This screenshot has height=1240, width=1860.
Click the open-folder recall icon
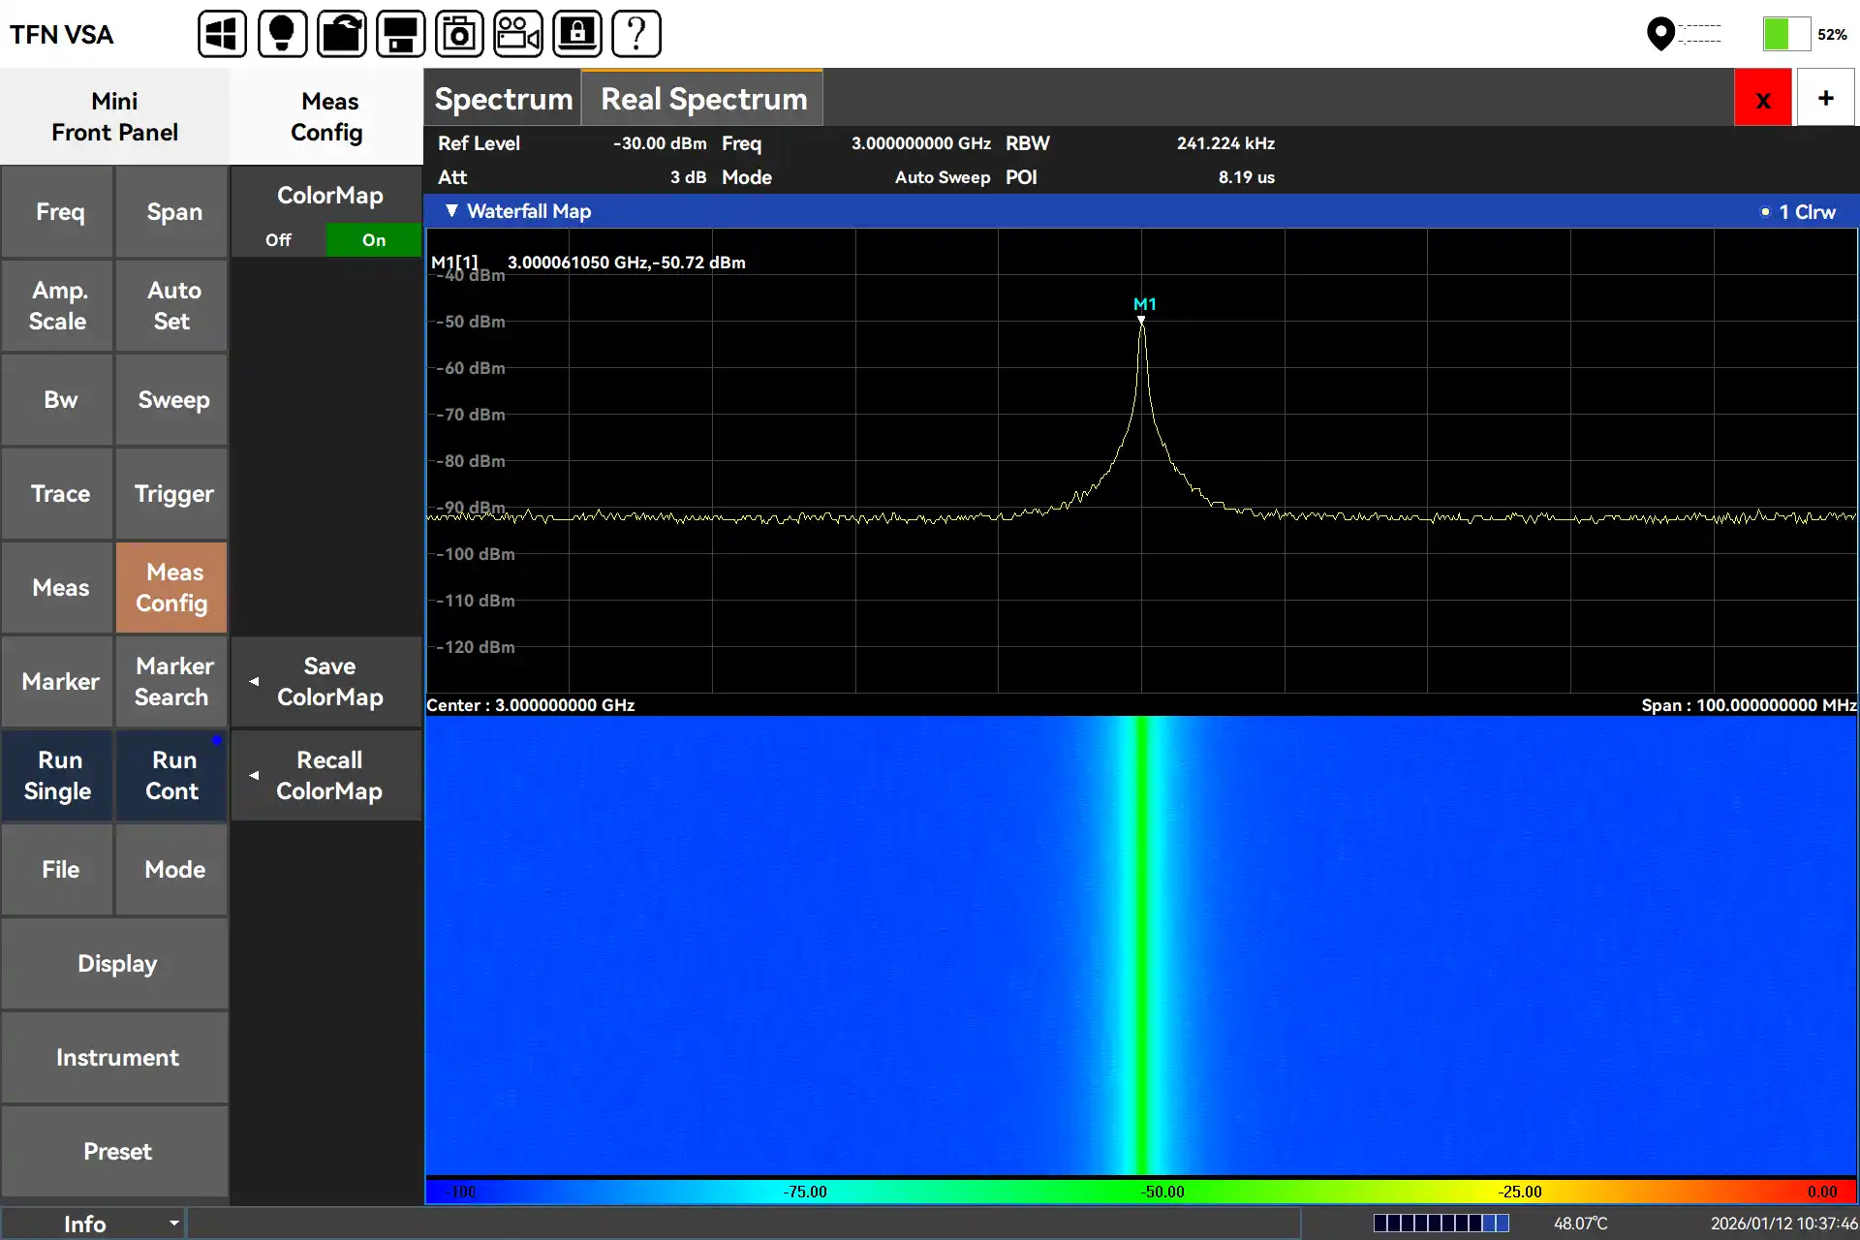(x=342, y=35)
